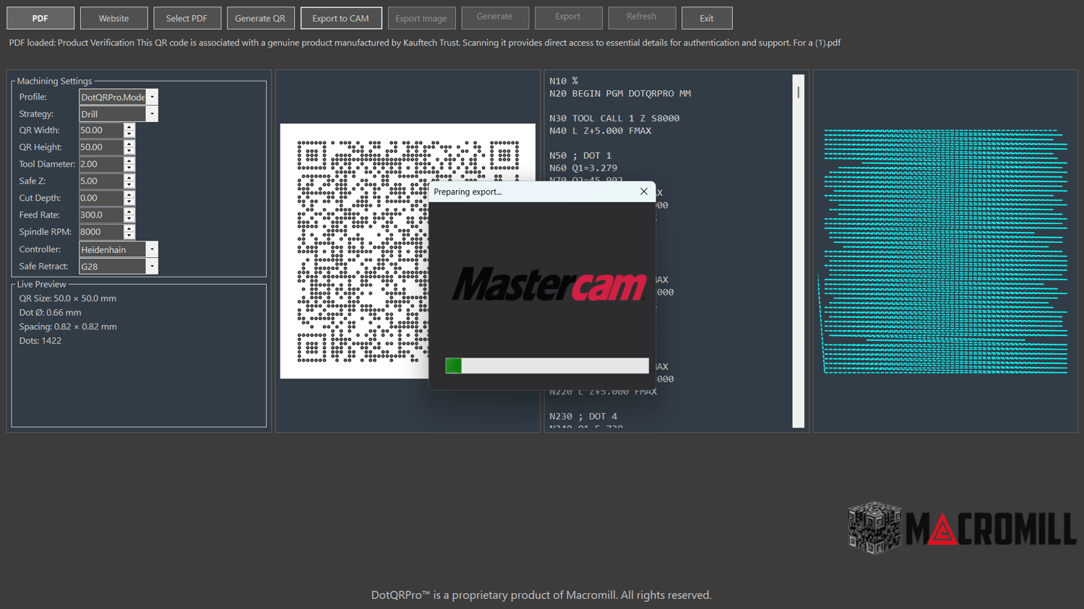Screen dimensions: 1084x609
Task: Click the PDF button in the top toolbar
Action: [40, 18]
